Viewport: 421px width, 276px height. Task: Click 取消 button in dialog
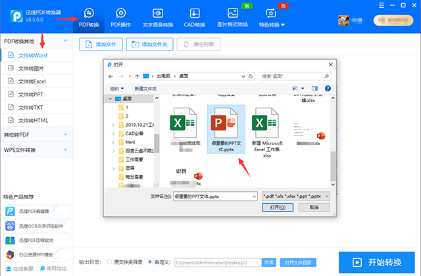tap(314, 208)
